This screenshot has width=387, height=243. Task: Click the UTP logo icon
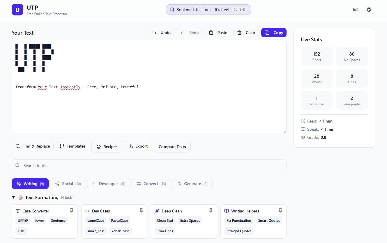(17, 10)
